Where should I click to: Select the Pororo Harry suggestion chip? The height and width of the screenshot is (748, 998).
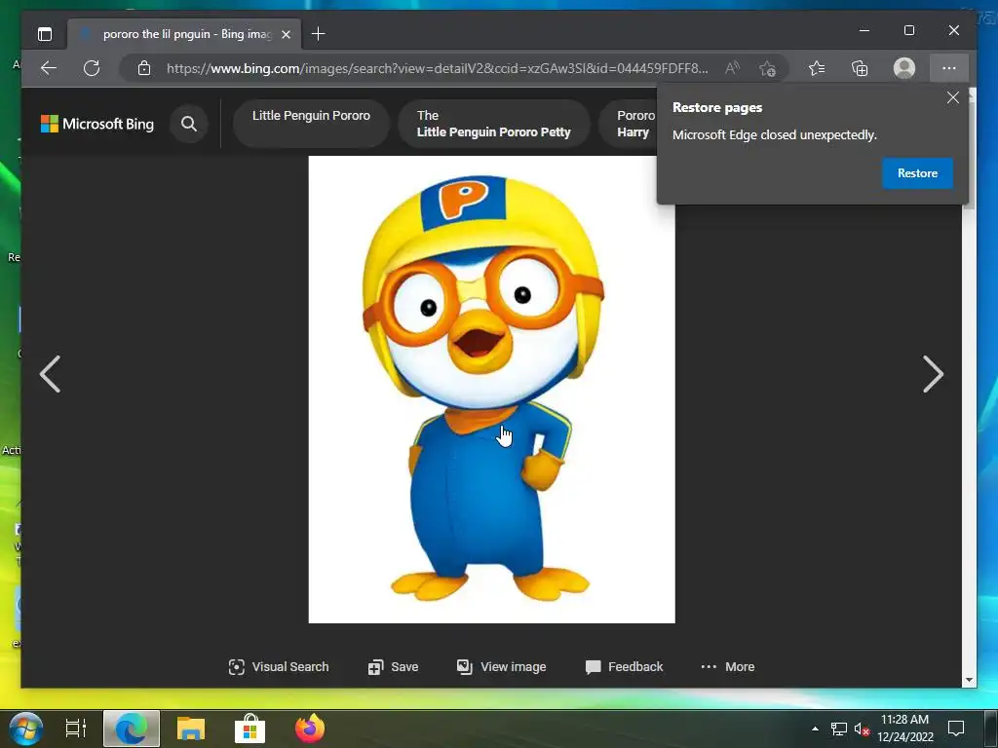pos(631,124)
